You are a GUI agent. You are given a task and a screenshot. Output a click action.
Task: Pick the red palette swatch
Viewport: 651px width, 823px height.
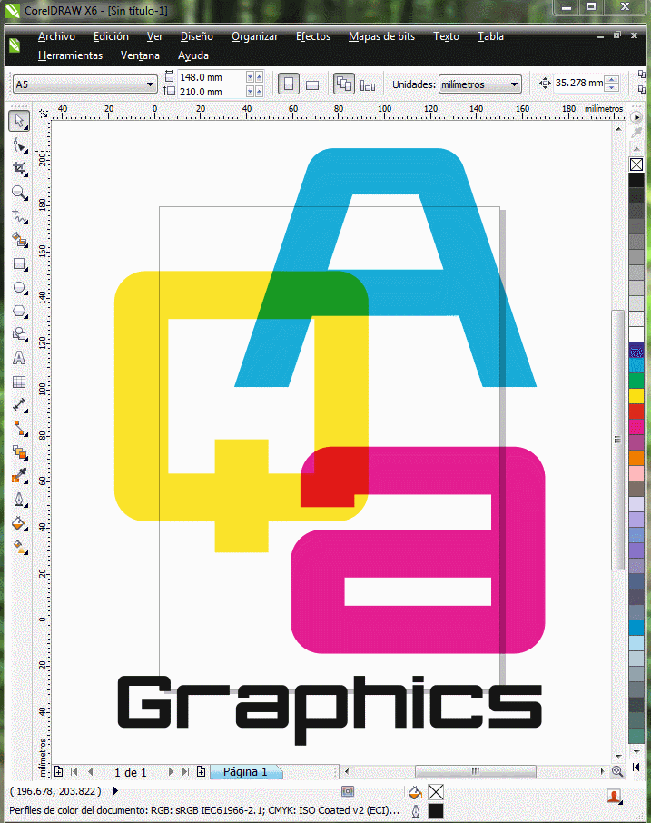[x=636, y=411]
